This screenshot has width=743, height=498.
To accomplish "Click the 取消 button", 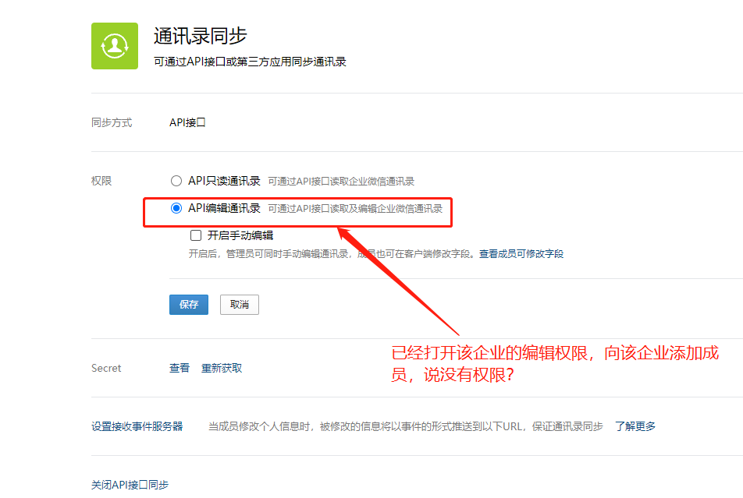I will point(240,305).
